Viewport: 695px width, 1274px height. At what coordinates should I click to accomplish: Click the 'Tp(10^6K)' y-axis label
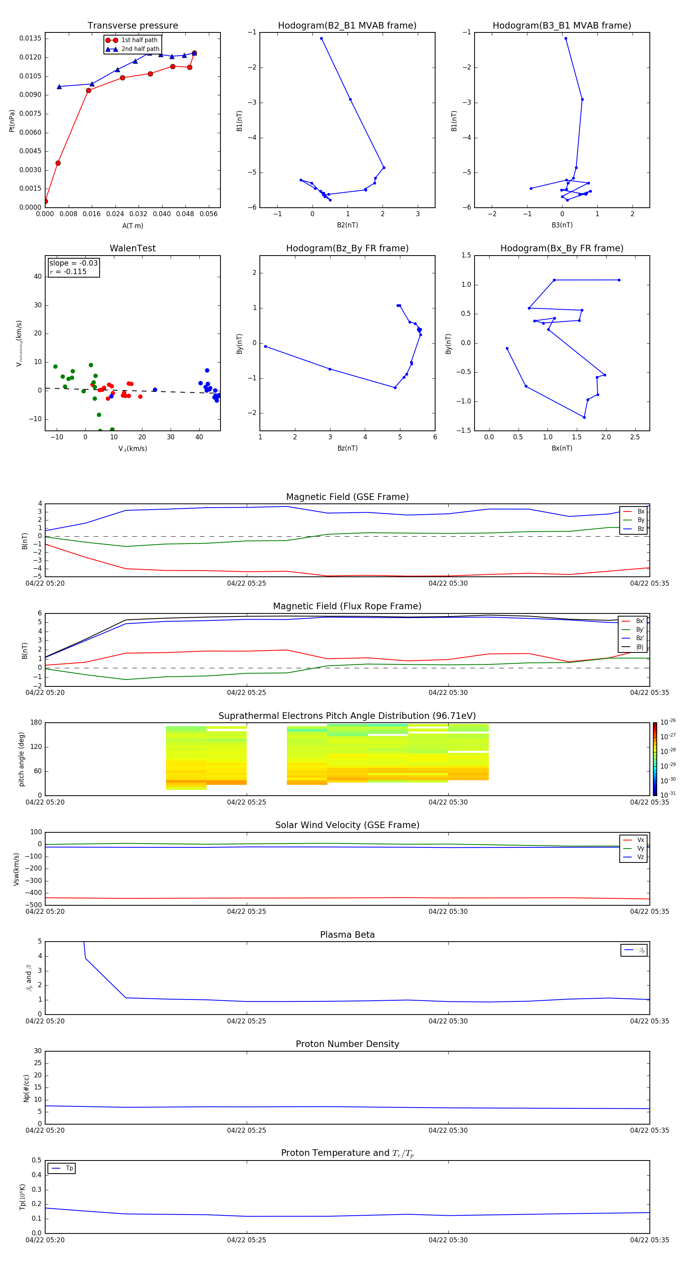click(x=22, y=1197)
